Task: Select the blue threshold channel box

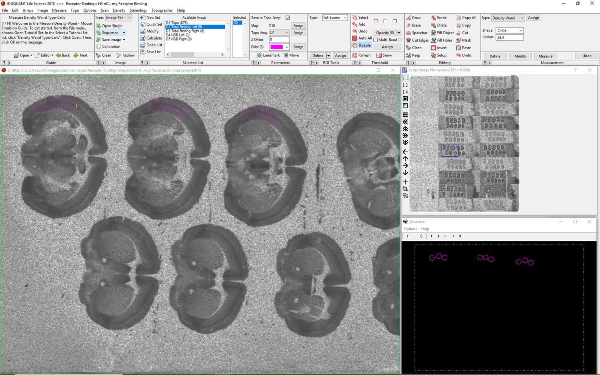Action: click(394, 21)
